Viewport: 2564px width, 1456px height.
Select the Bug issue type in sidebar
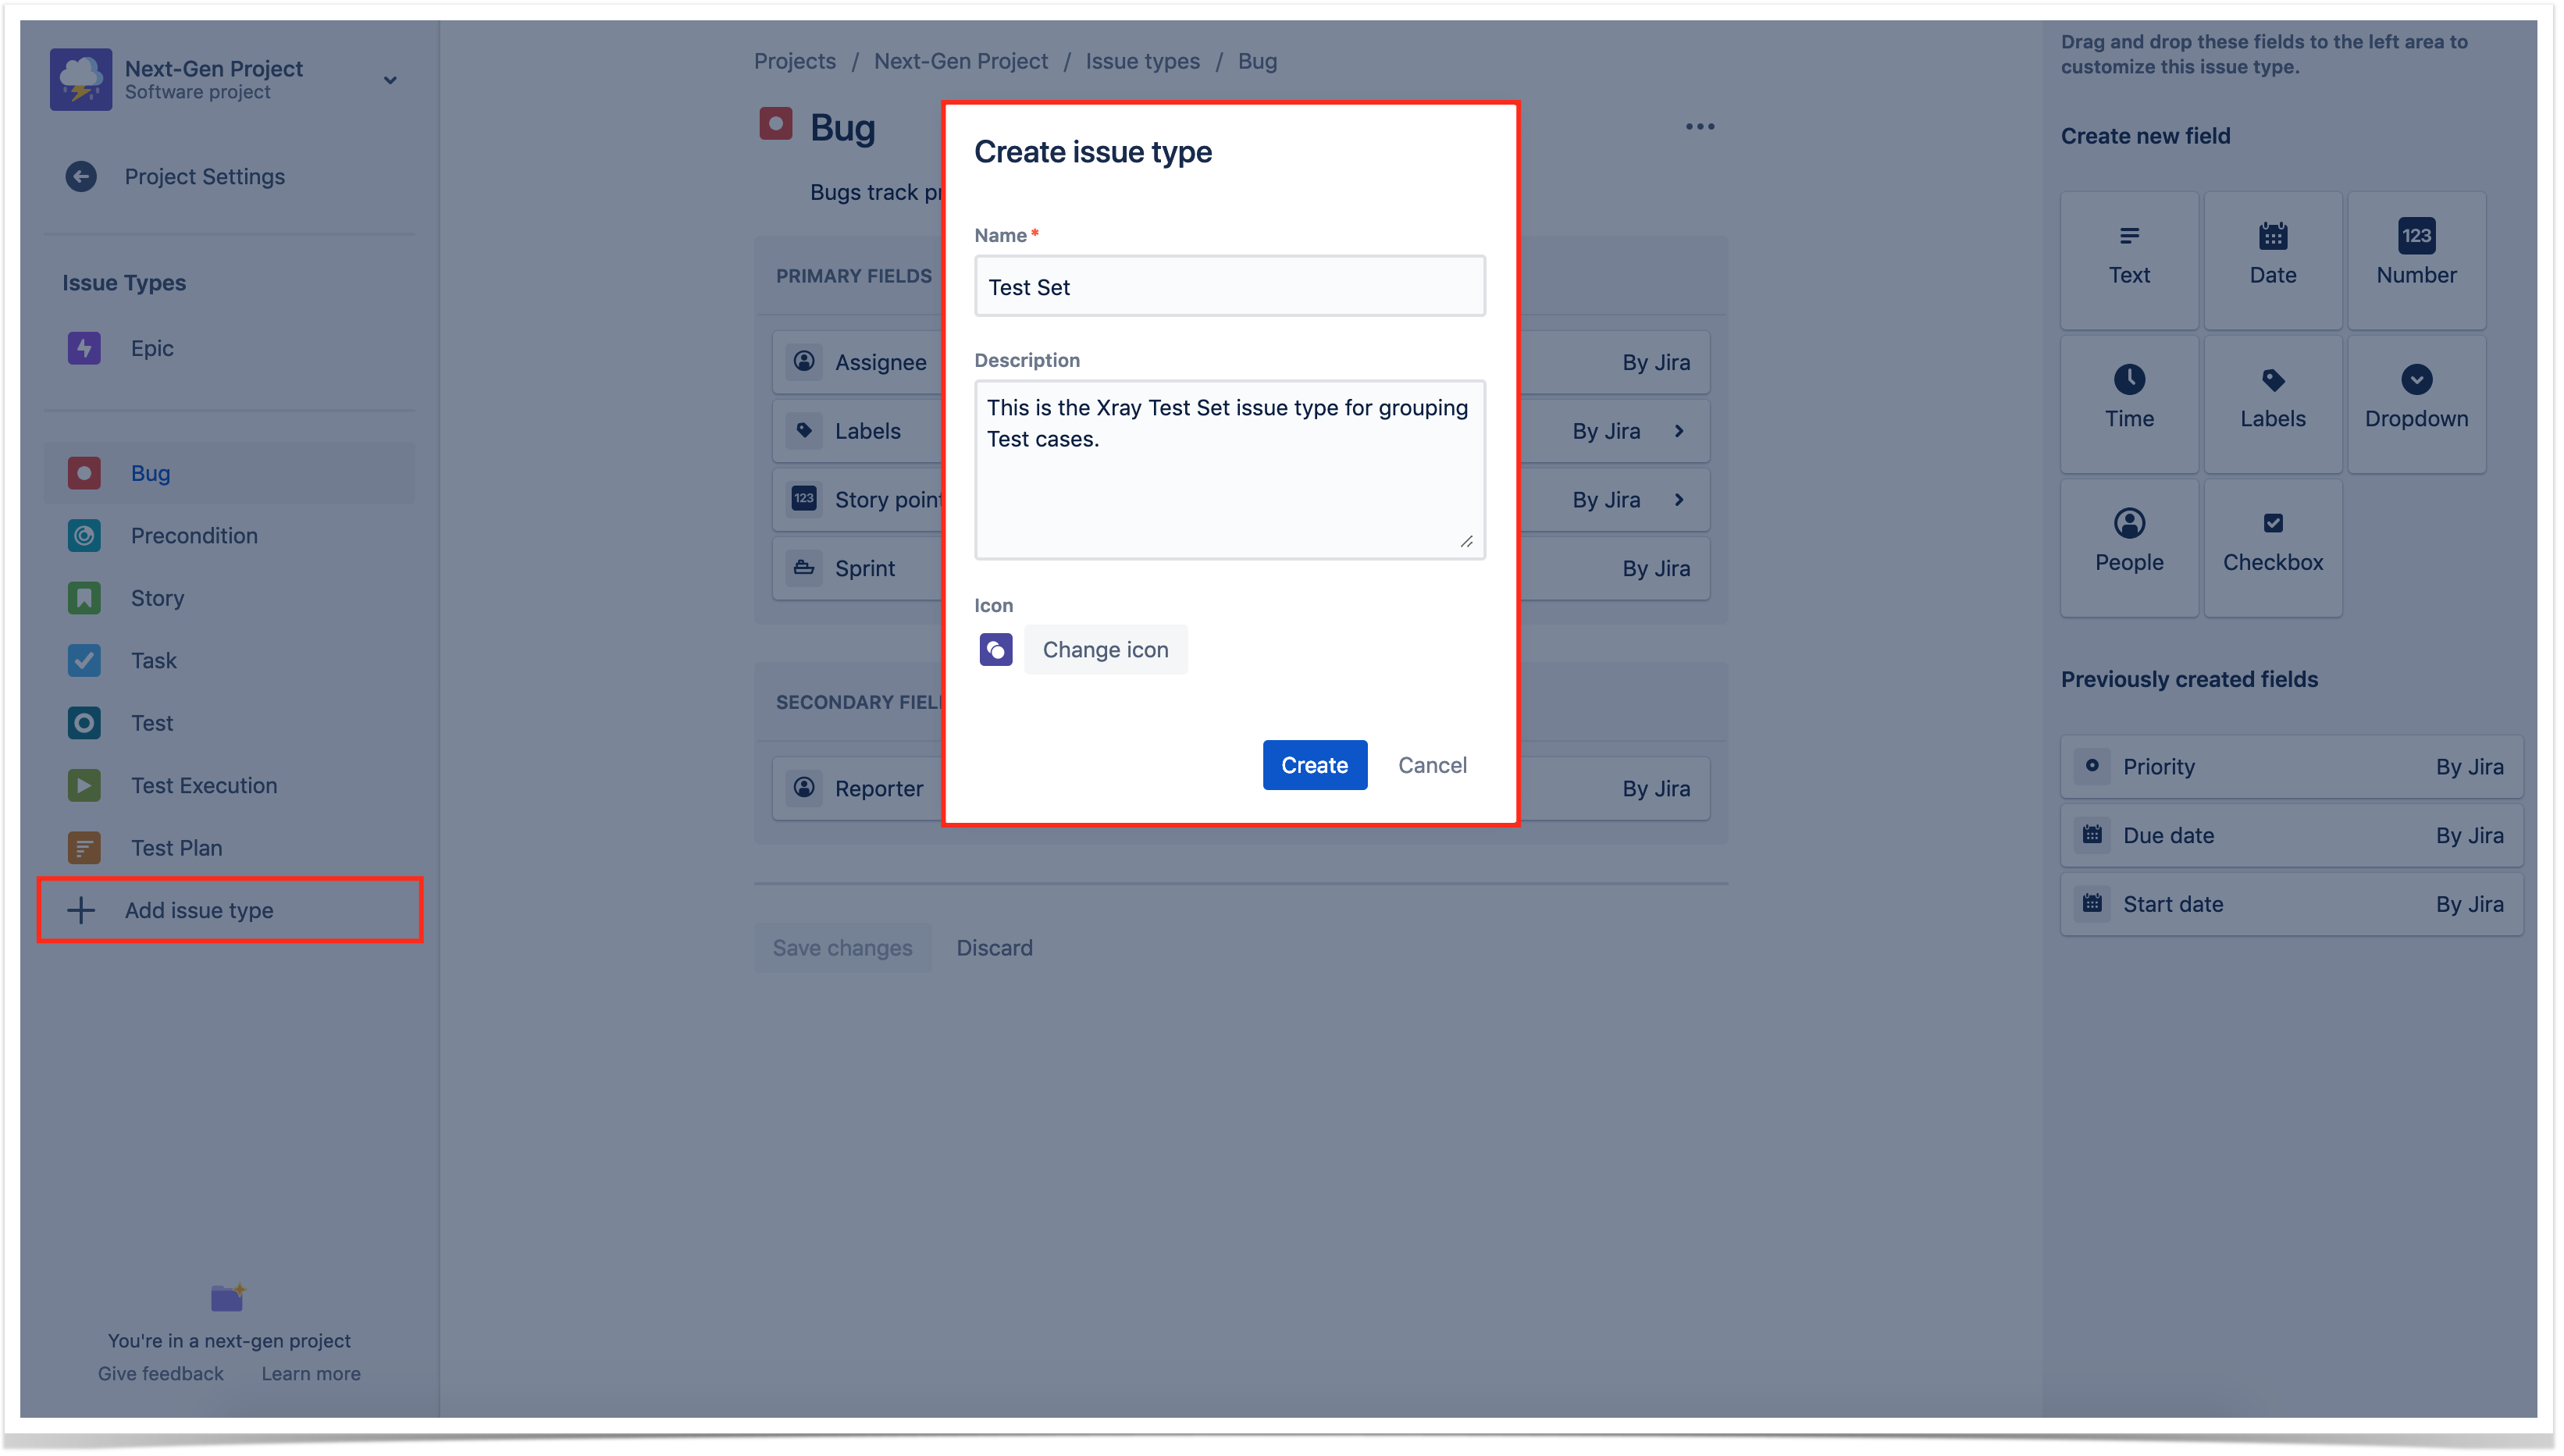(x=230, y=473)
